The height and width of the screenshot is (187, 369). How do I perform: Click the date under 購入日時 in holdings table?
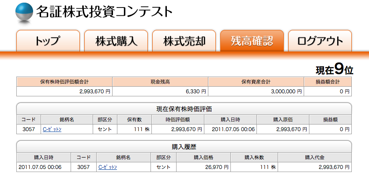point(233,129)
